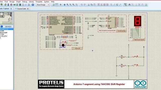Click the red 7-segment display component
161x90 pixels.
coord(138,21)
